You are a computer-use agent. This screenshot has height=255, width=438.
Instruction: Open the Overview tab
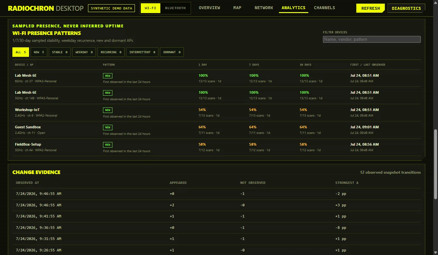(209, 8)
